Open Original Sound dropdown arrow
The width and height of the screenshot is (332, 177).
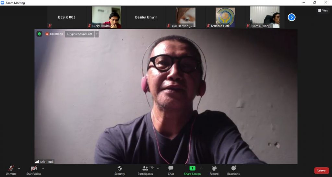click(x=97, y=34)
